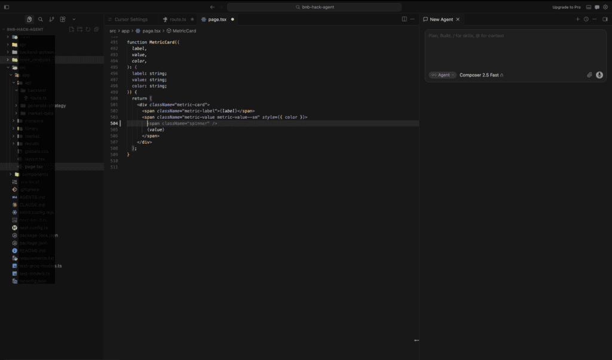Collapse the BNB-HACK-AGENT root section
This screenshot has width=612, height=360.
(x=25, y=29)
